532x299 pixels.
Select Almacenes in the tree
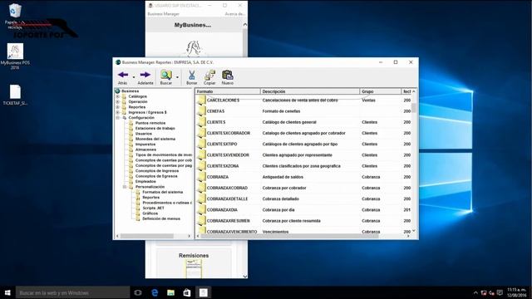146,149
